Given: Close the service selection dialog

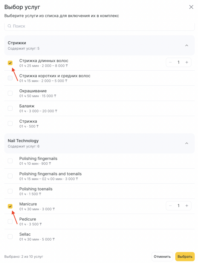Looking at the screenshot, I should [191, 7].
